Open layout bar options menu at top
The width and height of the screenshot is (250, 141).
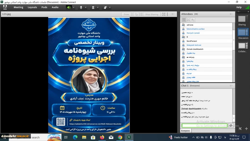pyautogui.click(x=239, y=12)
